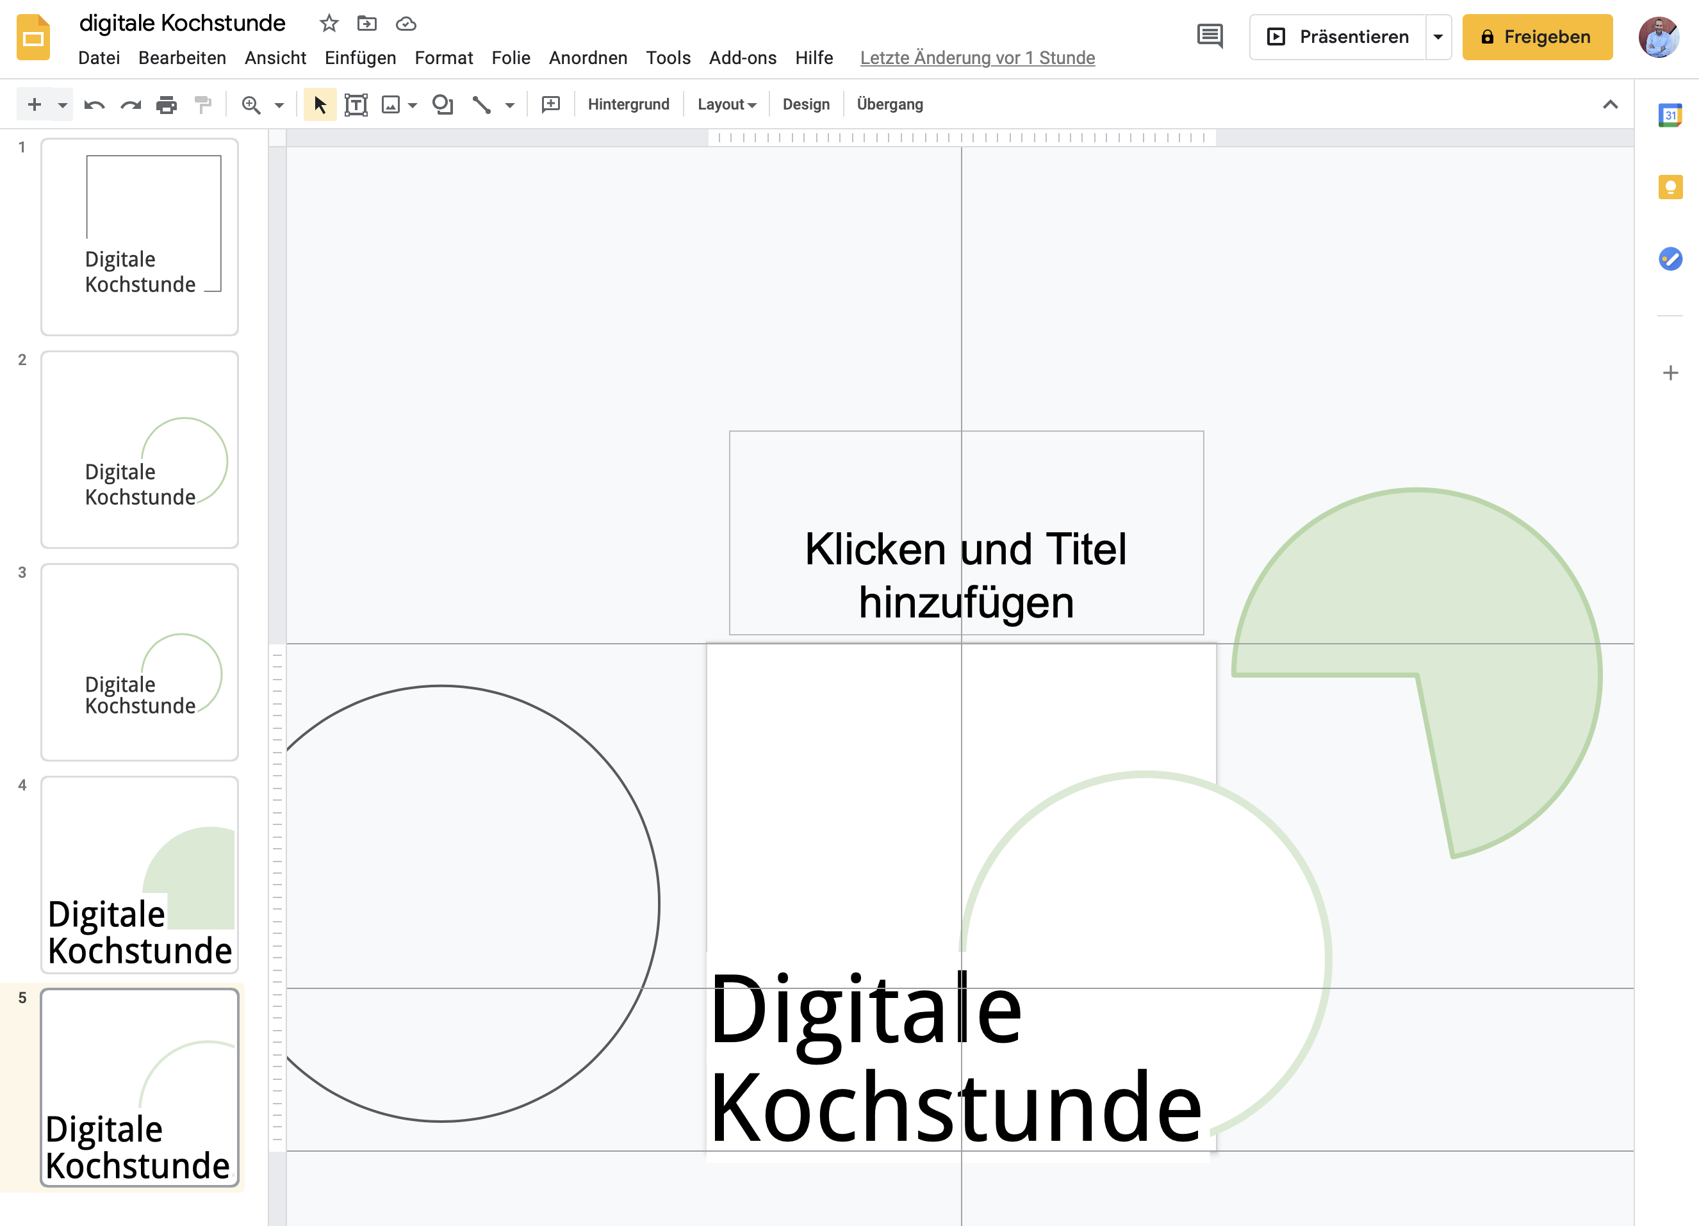The image size is (1699, 1226).
Task: Select the text box tool
Action: [356, 105]
